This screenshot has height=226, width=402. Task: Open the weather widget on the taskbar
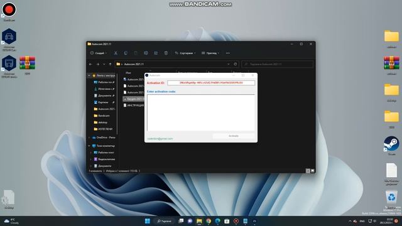(x=12, y=221)
